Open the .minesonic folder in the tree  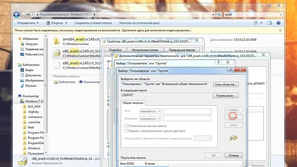[x=32, y=117]
